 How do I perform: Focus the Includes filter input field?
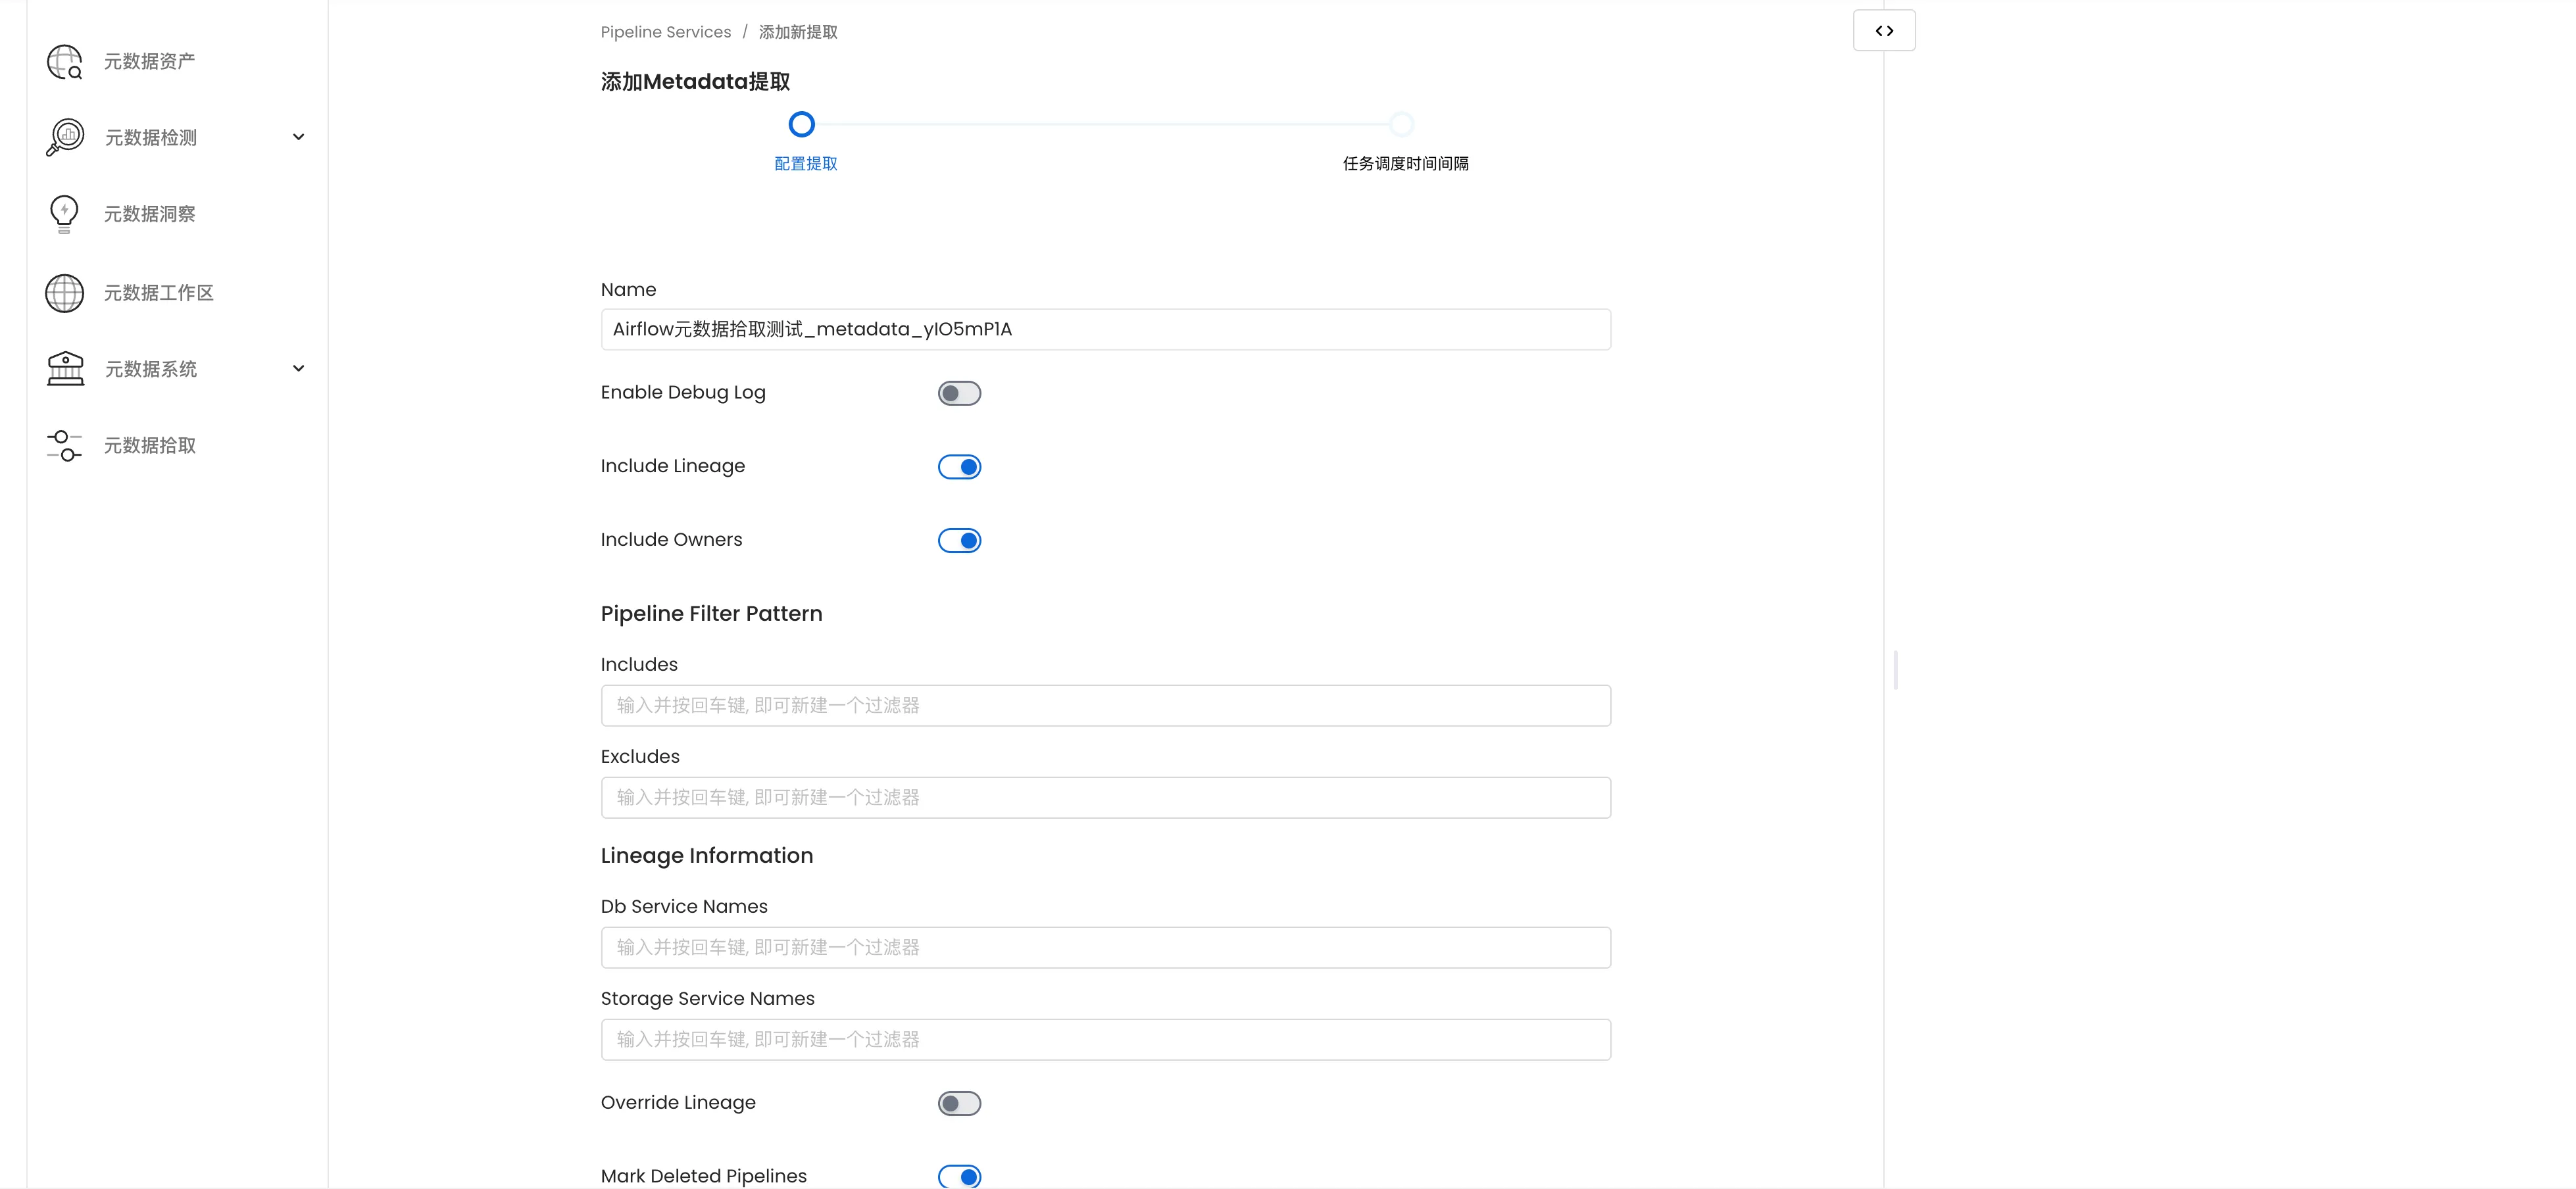point(1105,705)
